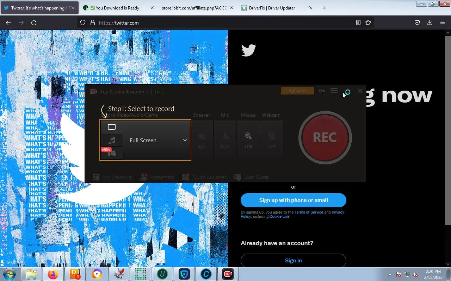Open the Quick Launcher
Image resolution: width=451 pixels, height=281 pixels.
(204, 177)
